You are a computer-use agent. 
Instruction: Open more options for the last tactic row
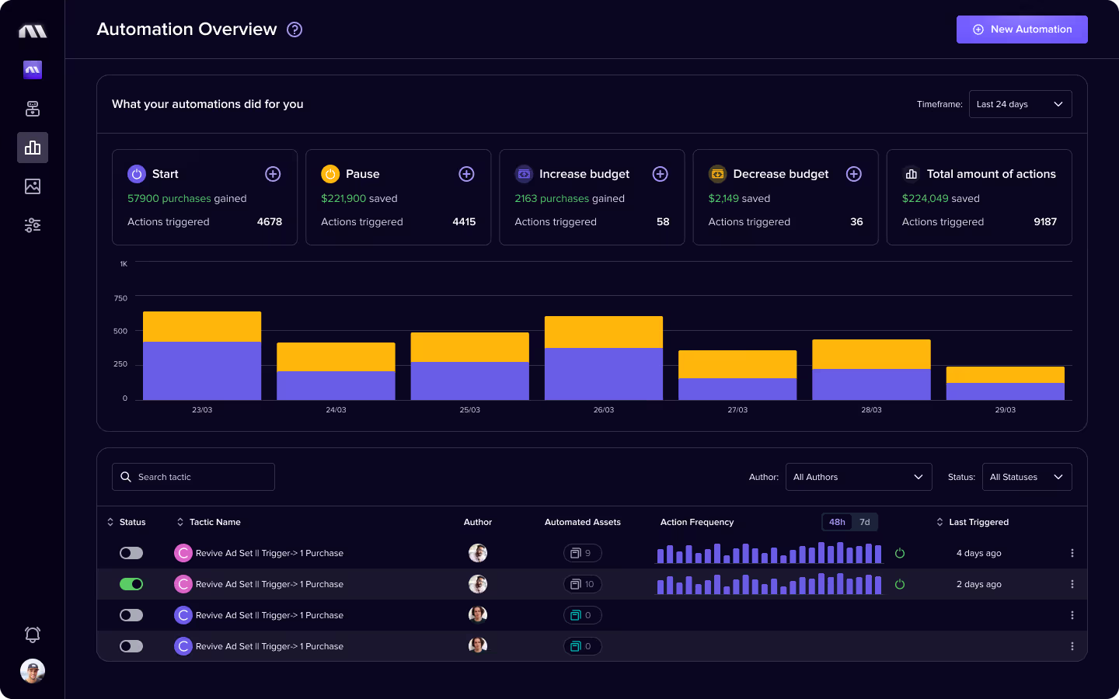point(1072,646)
